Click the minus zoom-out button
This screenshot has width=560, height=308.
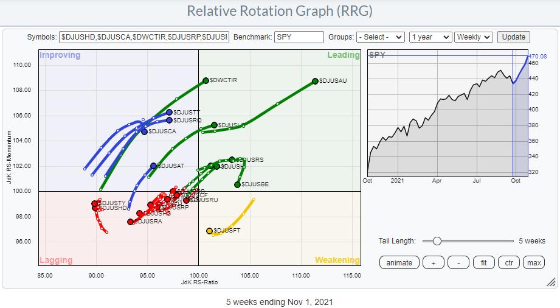458,263
